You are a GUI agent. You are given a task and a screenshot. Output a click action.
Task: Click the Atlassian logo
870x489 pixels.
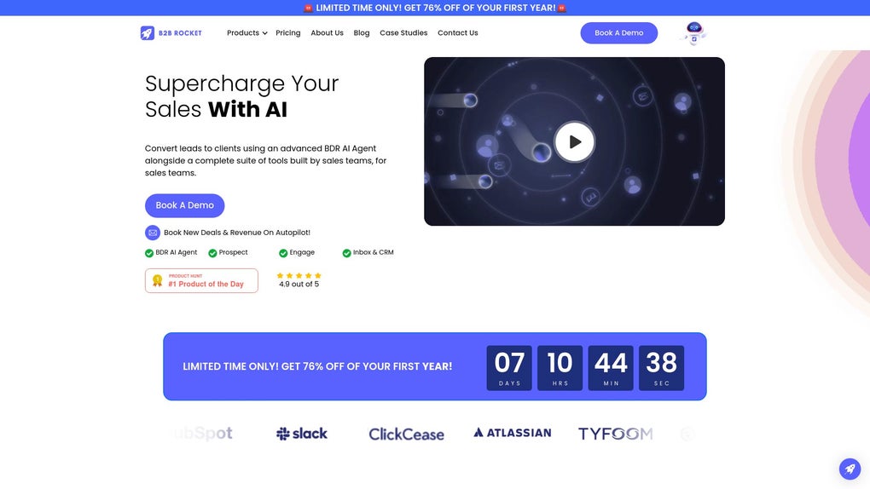[x=512, y=433]
